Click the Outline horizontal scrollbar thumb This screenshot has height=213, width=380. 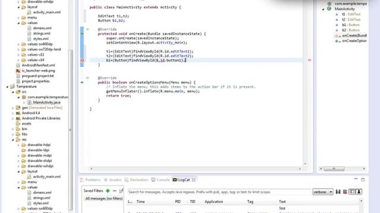[x=334, y=169]
